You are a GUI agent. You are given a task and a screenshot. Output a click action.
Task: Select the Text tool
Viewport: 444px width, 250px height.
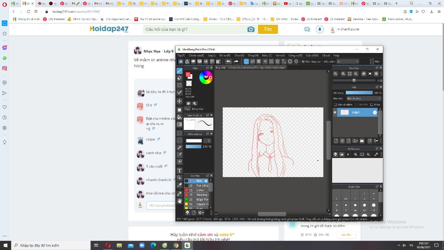[180, 170]
